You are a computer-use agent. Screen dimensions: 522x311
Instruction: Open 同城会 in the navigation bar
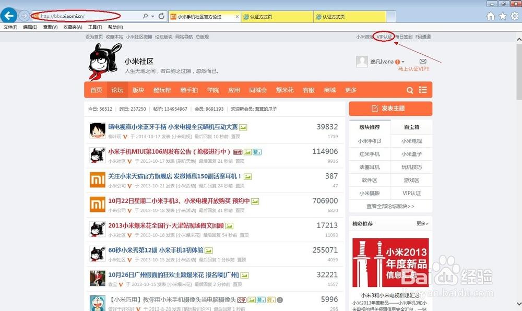(x=258, y=90)
